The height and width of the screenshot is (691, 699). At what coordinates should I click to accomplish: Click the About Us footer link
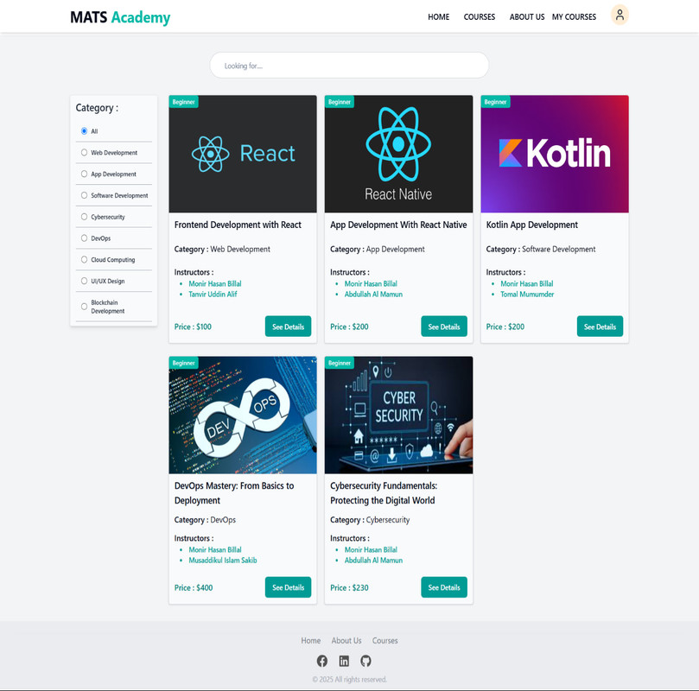point(346,640)
